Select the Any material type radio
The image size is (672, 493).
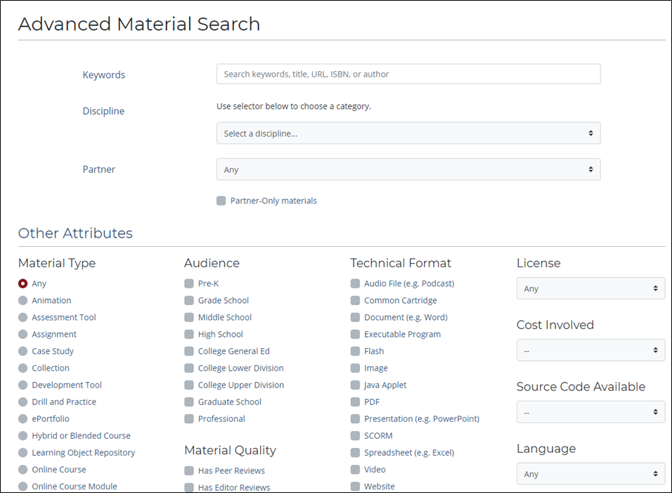tap(23, 283)
